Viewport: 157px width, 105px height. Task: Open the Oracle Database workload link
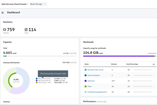point(94,75)
